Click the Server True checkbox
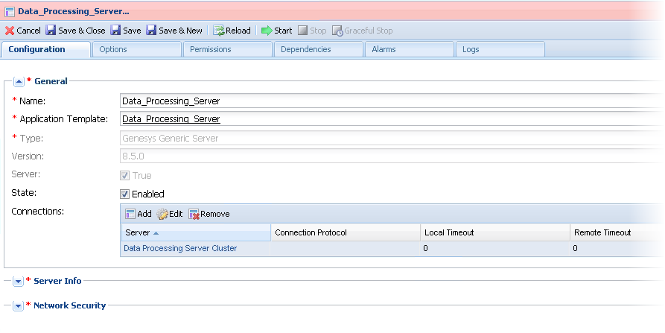The image size is (665, 333). tap(124, 176)
